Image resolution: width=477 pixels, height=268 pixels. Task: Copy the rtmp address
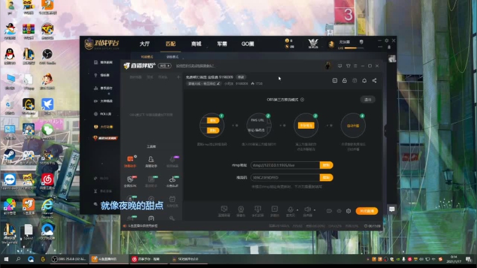tap(326, 165)
